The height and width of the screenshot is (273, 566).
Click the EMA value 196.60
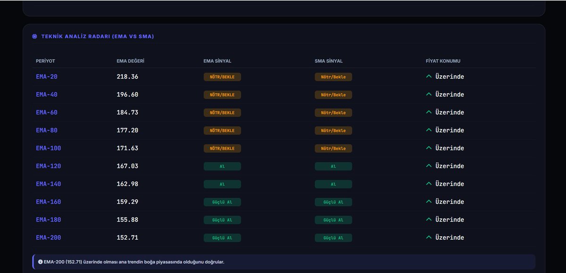(127, 95)
